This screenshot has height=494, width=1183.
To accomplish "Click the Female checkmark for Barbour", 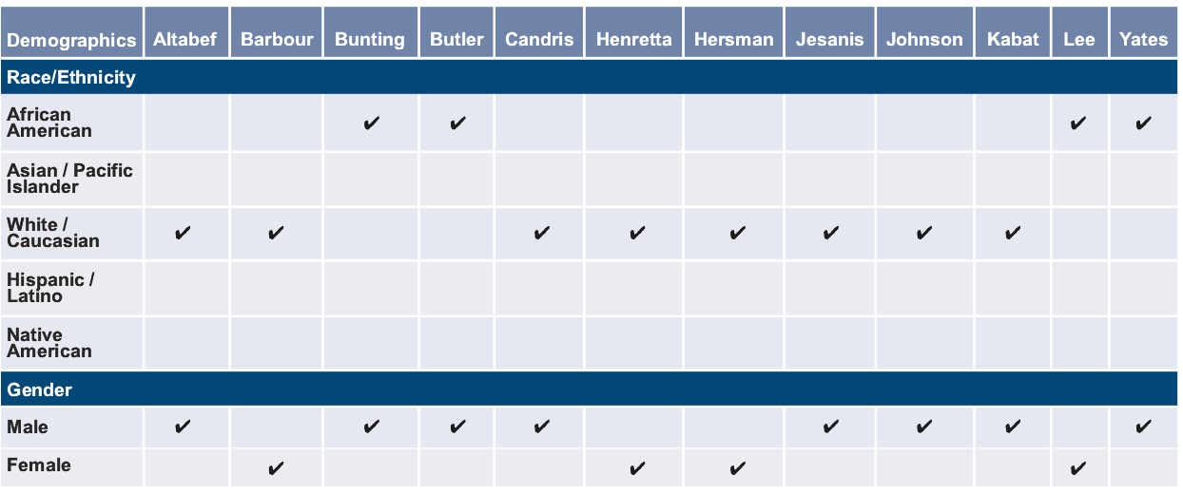I will pos(276,467).
